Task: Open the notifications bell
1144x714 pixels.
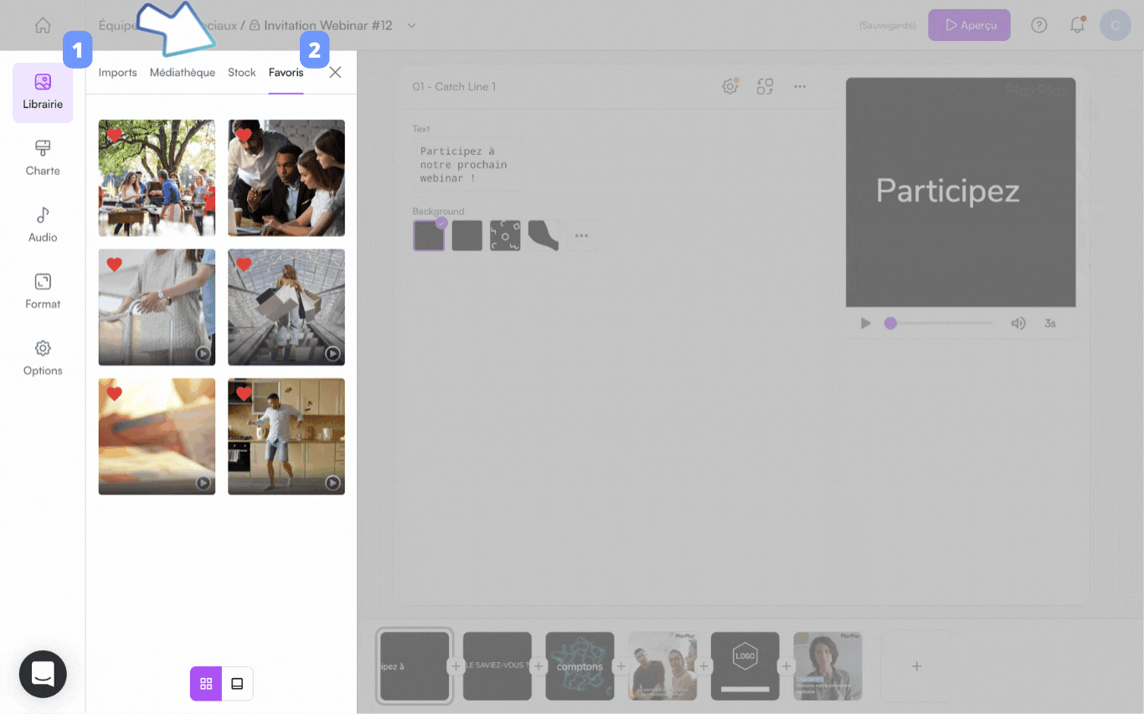Action: point(1077,25)
